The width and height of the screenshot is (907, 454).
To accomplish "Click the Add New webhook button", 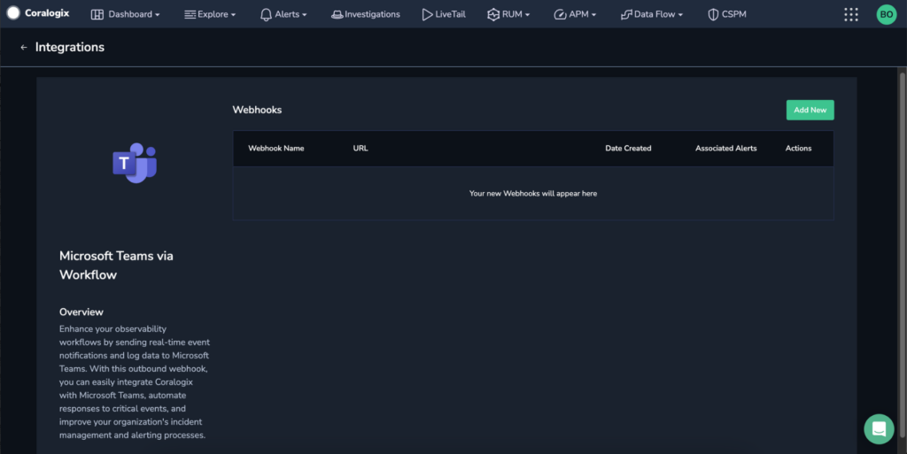I will click(x=810, y=110).
